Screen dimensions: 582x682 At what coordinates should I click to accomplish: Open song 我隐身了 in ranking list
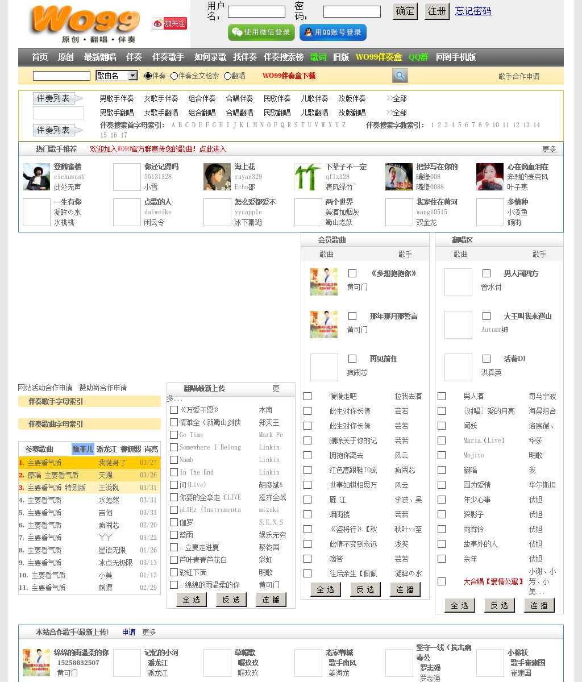(x=113, y=463)
